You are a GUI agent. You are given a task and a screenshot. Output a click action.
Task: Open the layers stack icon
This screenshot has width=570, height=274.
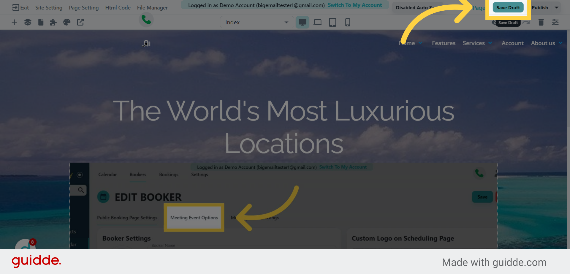[x=28, y=22]
